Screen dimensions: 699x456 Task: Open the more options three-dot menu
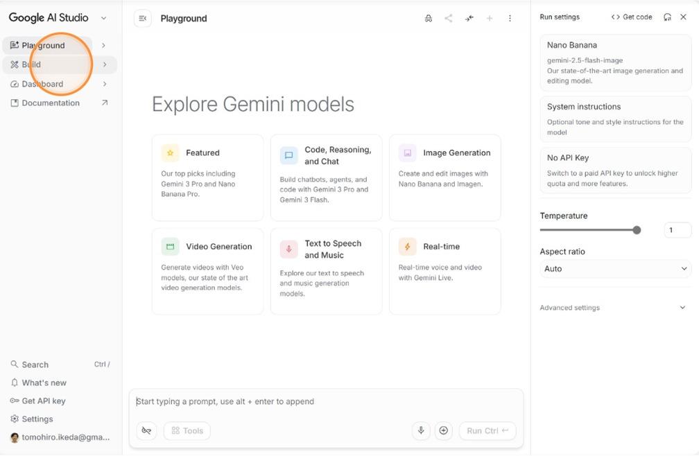pos(510,19)
